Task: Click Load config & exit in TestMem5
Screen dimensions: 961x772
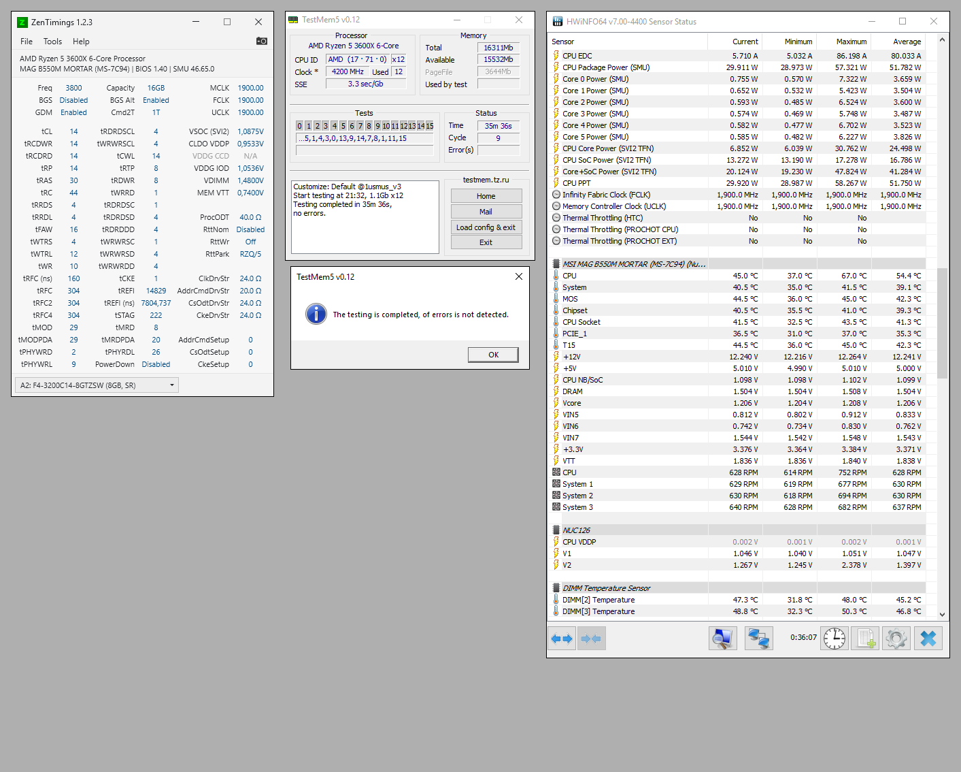Action: pos(486,227)
